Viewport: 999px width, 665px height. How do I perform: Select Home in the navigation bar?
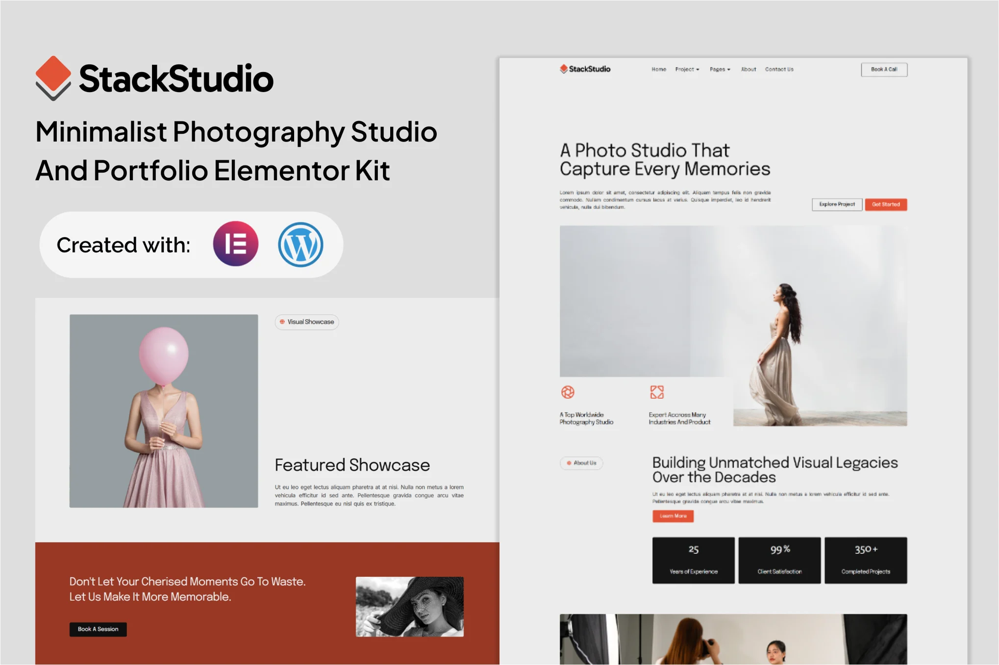[659, 69]
